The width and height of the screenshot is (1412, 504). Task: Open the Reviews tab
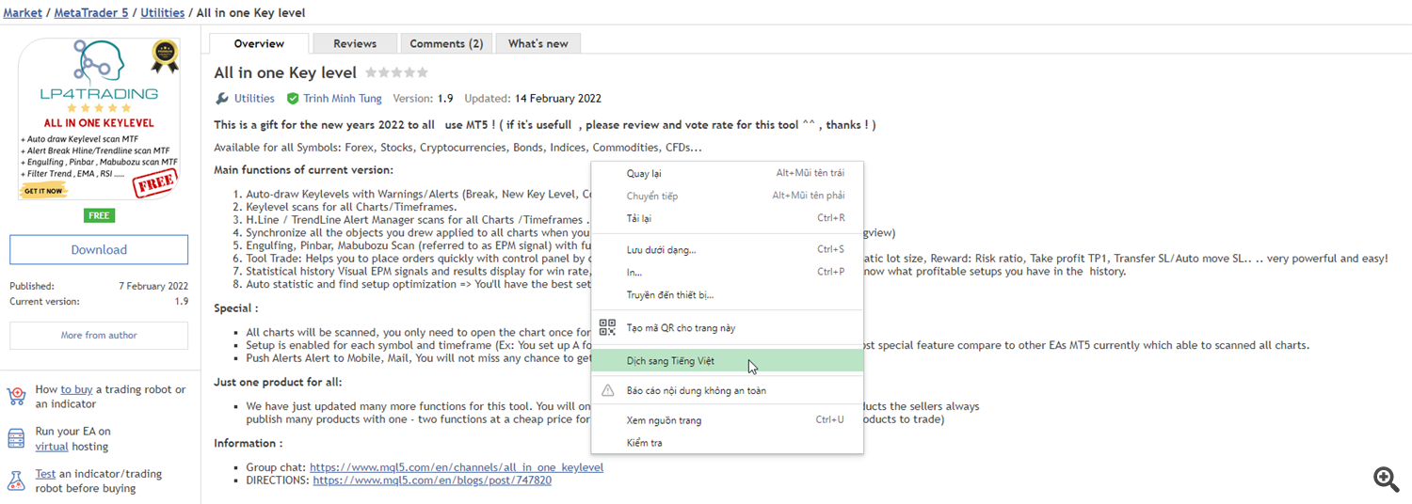(x=355, y=43)
